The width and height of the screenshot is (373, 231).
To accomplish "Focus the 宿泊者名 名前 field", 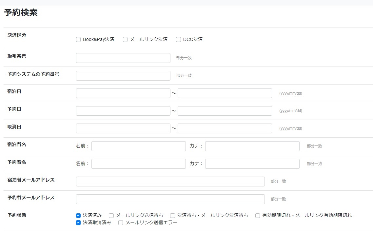I will [139, 146].
